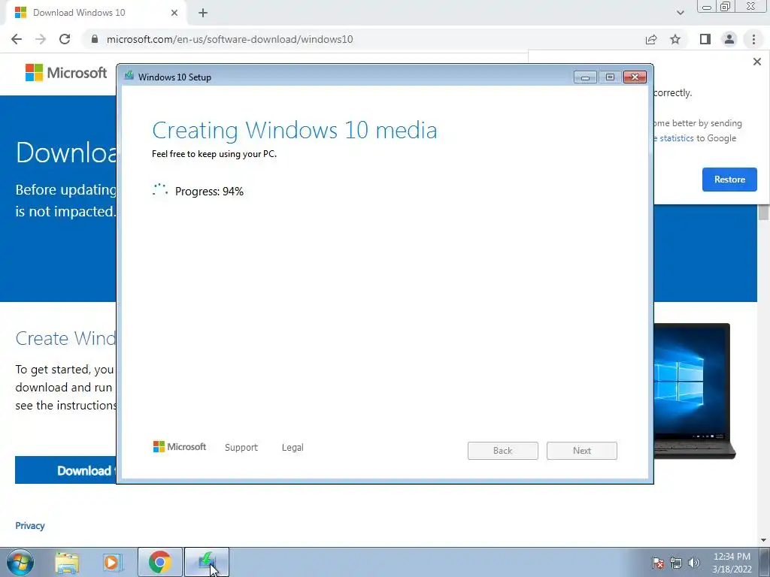Bookmark this page with star icon
The width and height of the screenshot is (770, 577).
(675, 39)
